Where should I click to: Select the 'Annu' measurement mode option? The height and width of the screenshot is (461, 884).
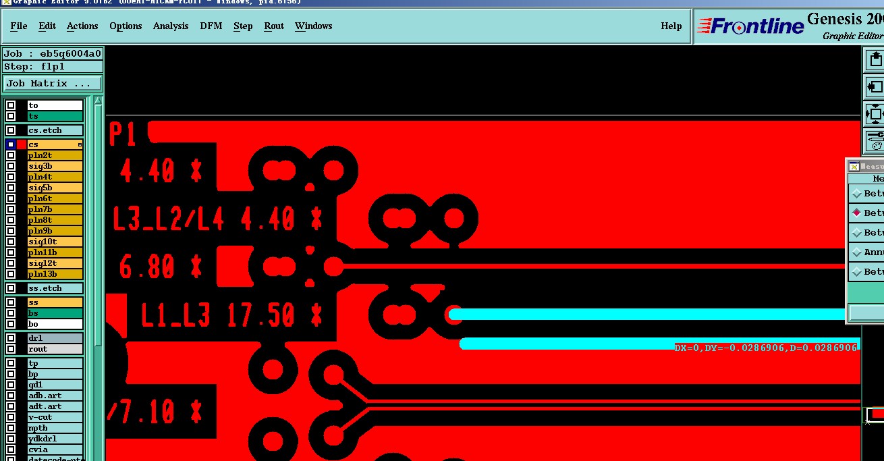857,252
